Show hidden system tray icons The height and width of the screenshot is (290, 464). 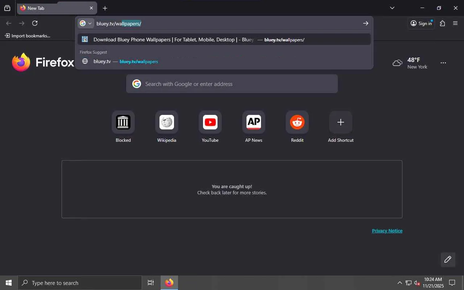tap(399, 283)
